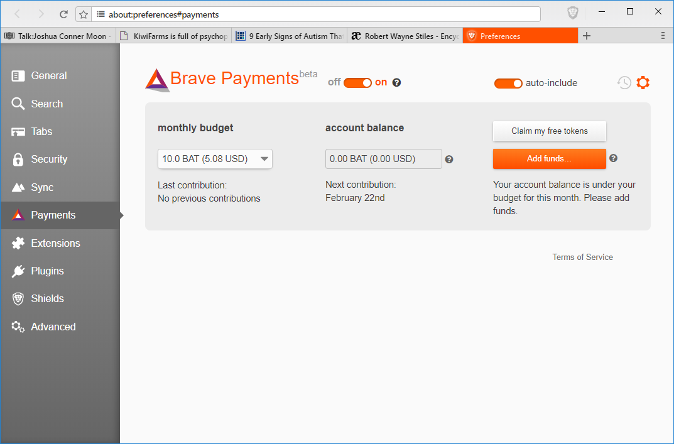Maximize the browser window
The width and height of the screenshot is (674, 444).
click(x=630, y=11)
